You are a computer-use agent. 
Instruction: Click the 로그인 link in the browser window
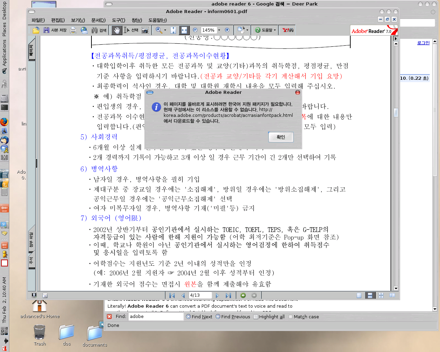click(x=423, y=43)
